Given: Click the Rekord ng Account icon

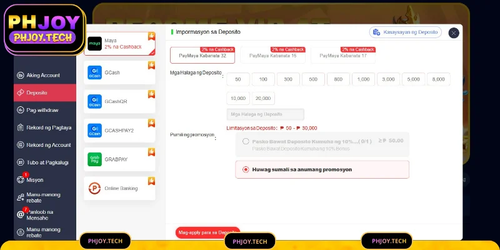Looking at the screenshot, I should tap(21, 145).
